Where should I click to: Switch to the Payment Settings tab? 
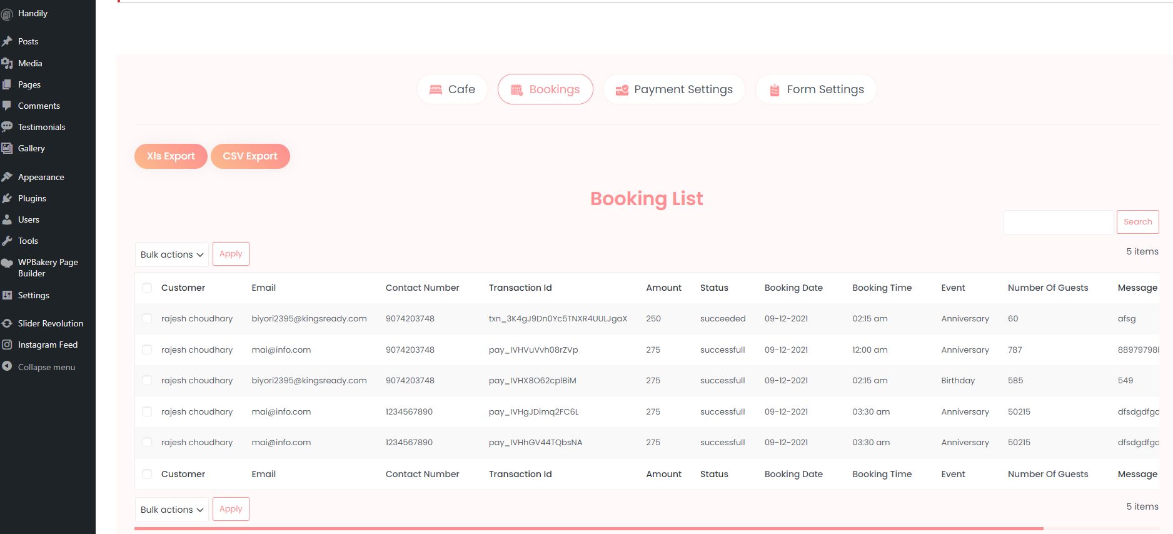tap(673, 89)
